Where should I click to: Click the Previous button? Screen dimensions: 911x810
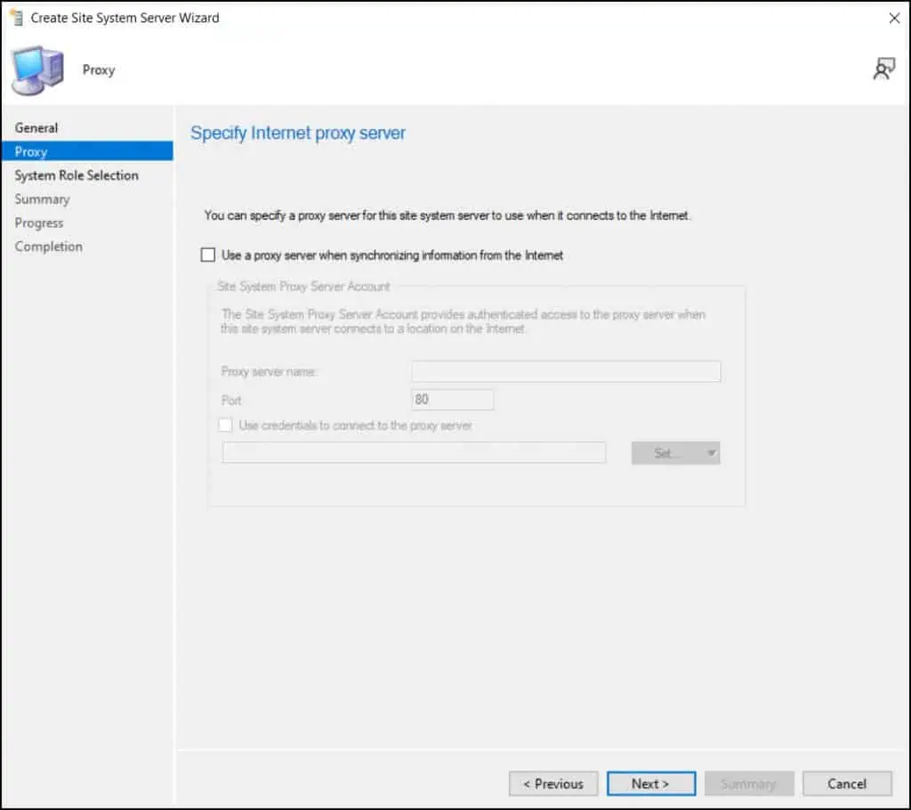tap(553, 783)
